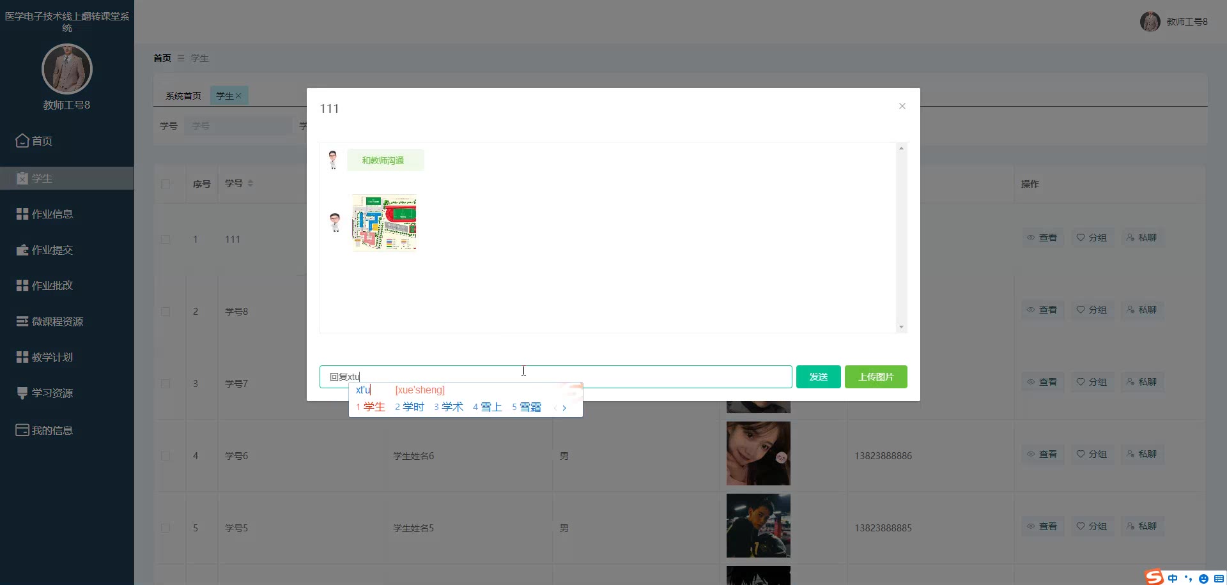Viewport: 1227px width, 585px height.
Task: Open photo thumbnail of 学生姓名6
Action: click(759, 453)
